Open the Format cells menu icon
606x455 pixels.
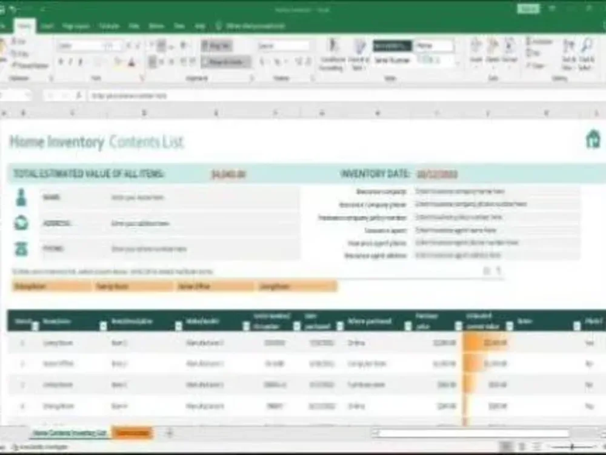pyautogui.click(x=510, y=51)
